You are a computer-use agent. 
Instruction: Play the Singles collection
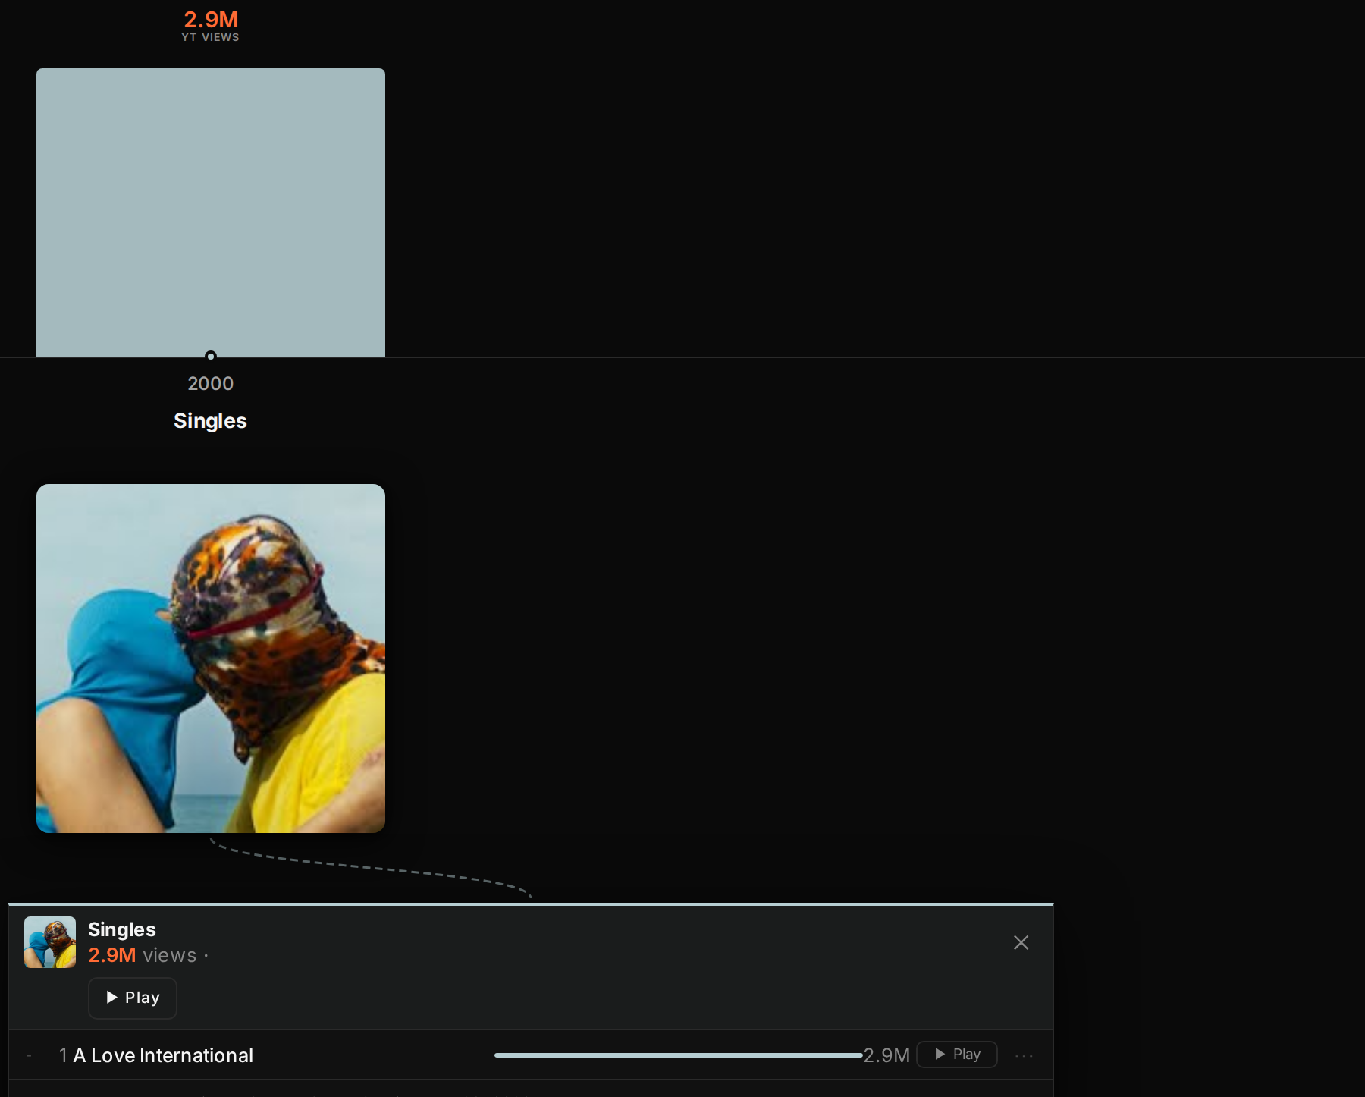(133, 998)
